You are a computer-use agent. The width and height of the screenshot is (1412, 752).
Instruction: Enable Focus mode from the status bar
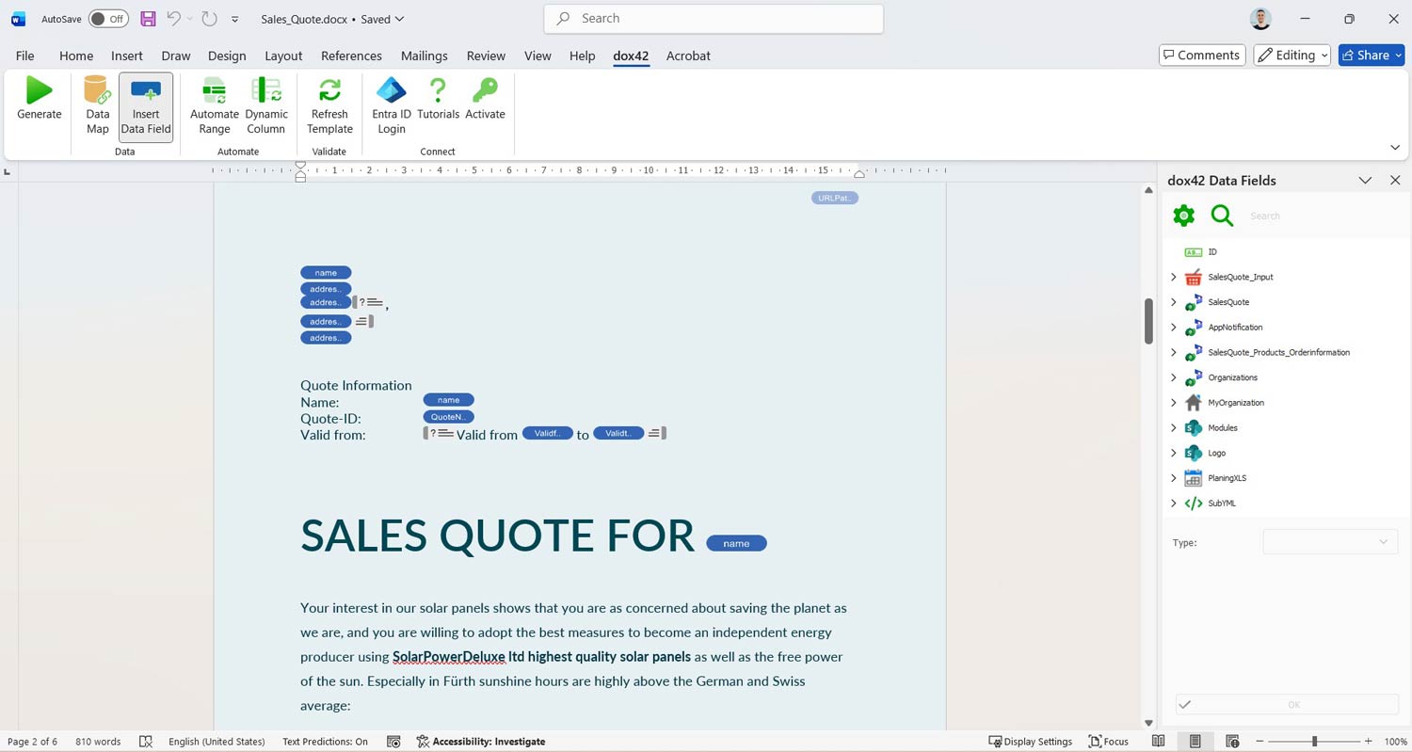tap(1109, 741)
